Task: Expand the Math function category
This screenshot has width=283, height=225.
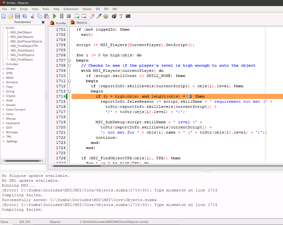Action: click(x=3, y=78)
